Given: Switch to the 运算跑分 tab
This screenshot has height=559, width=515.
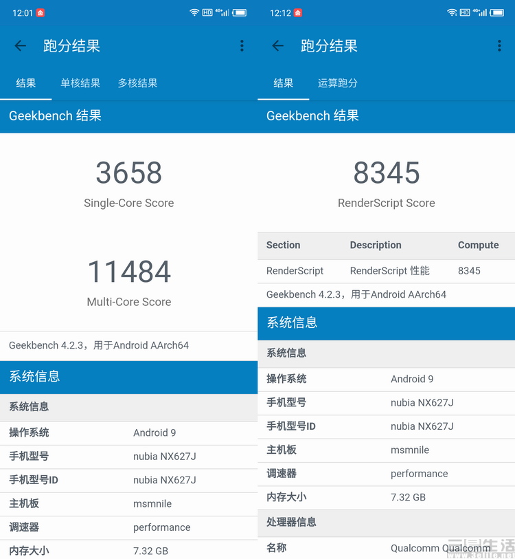Looking at the screenshot, I should pos(338,83).
